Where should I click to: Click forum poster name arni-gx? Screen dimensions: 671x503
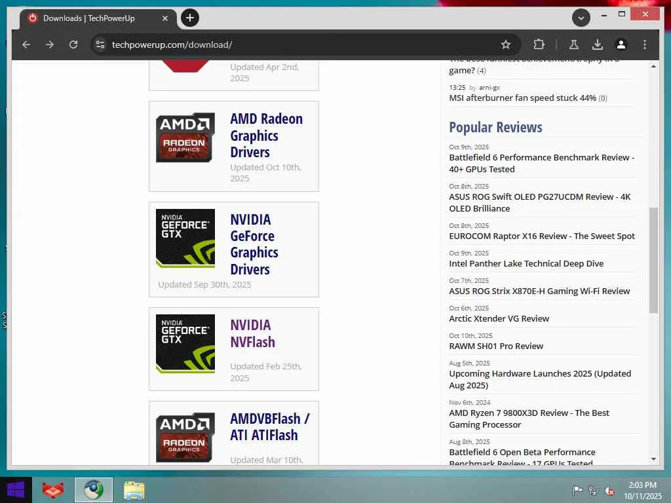(489, 87)
